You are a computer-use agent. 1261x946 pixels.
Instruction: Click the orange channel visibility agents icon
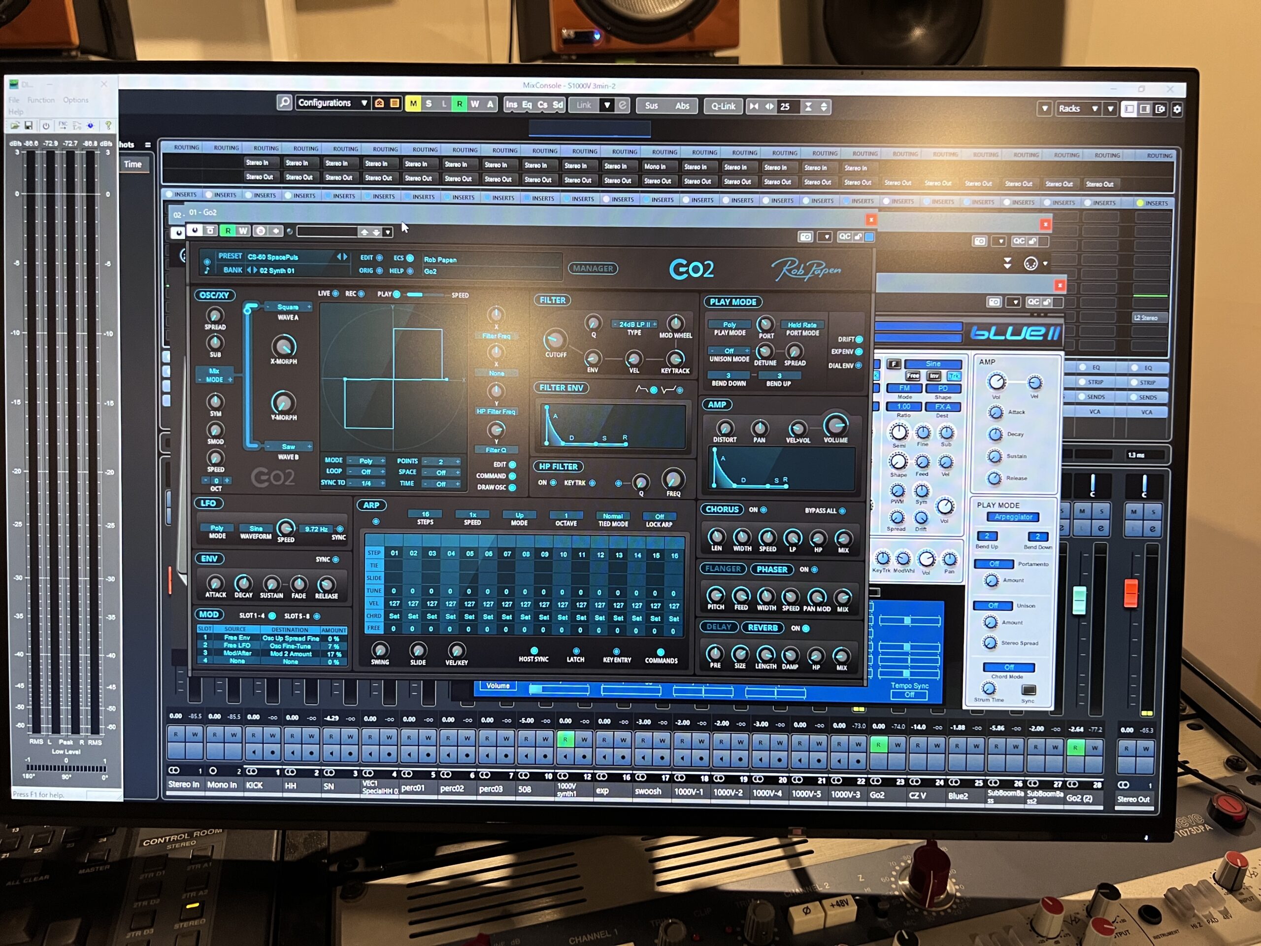(x=380, y=103)
